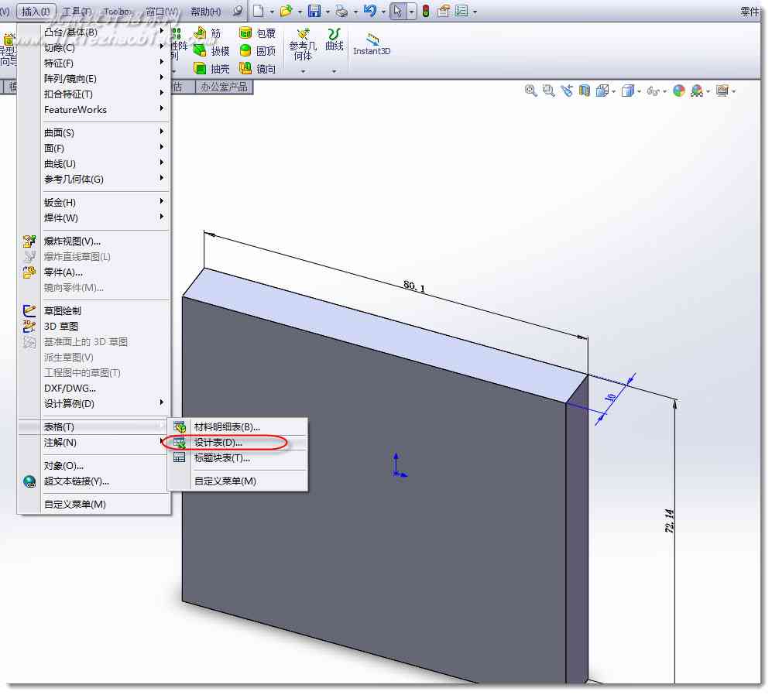
Task: Select 标题块表(T)... in the submenu
Action: tap(237, 457)
